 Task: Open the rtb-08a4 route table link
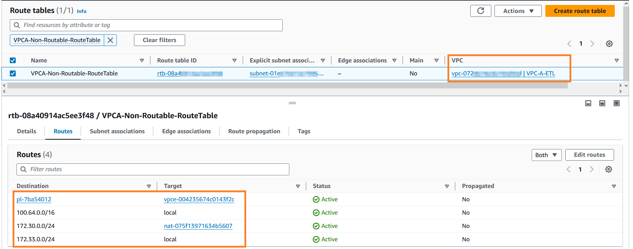(190, 73)
